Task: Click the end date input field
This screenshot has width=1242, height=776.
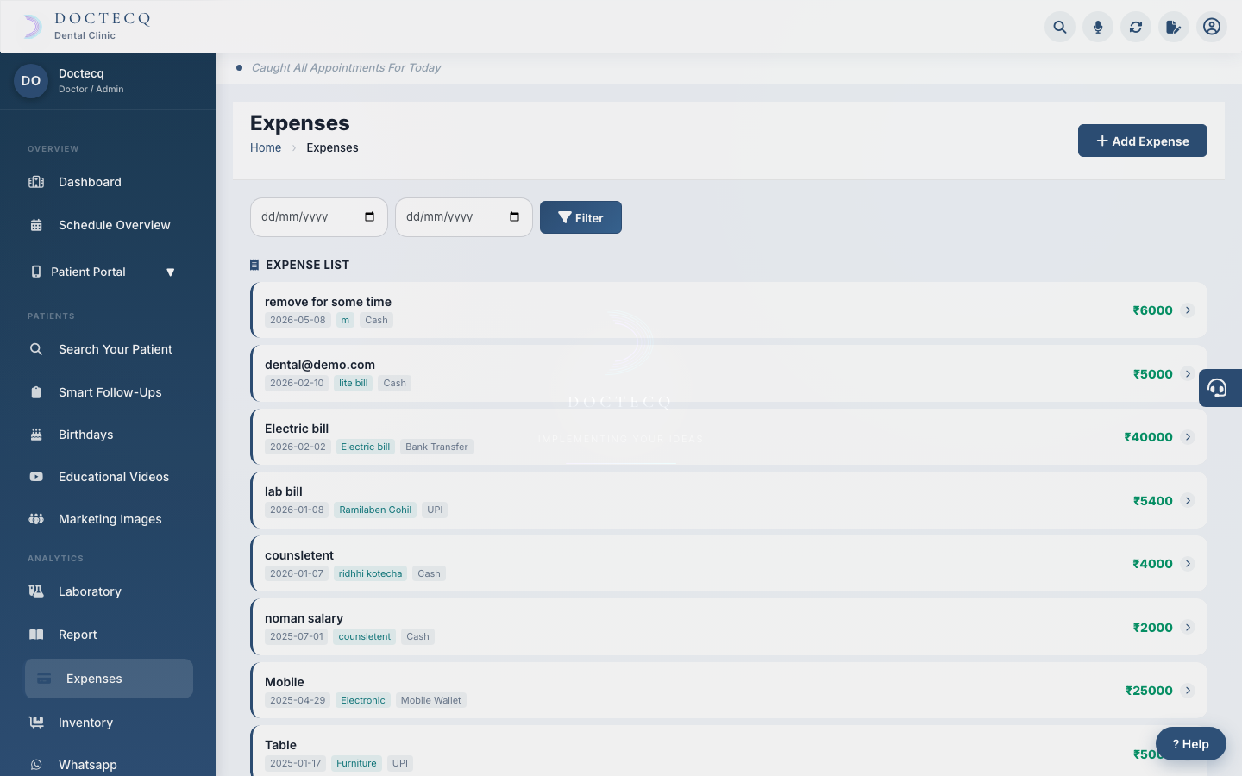Action: (464, 217)
